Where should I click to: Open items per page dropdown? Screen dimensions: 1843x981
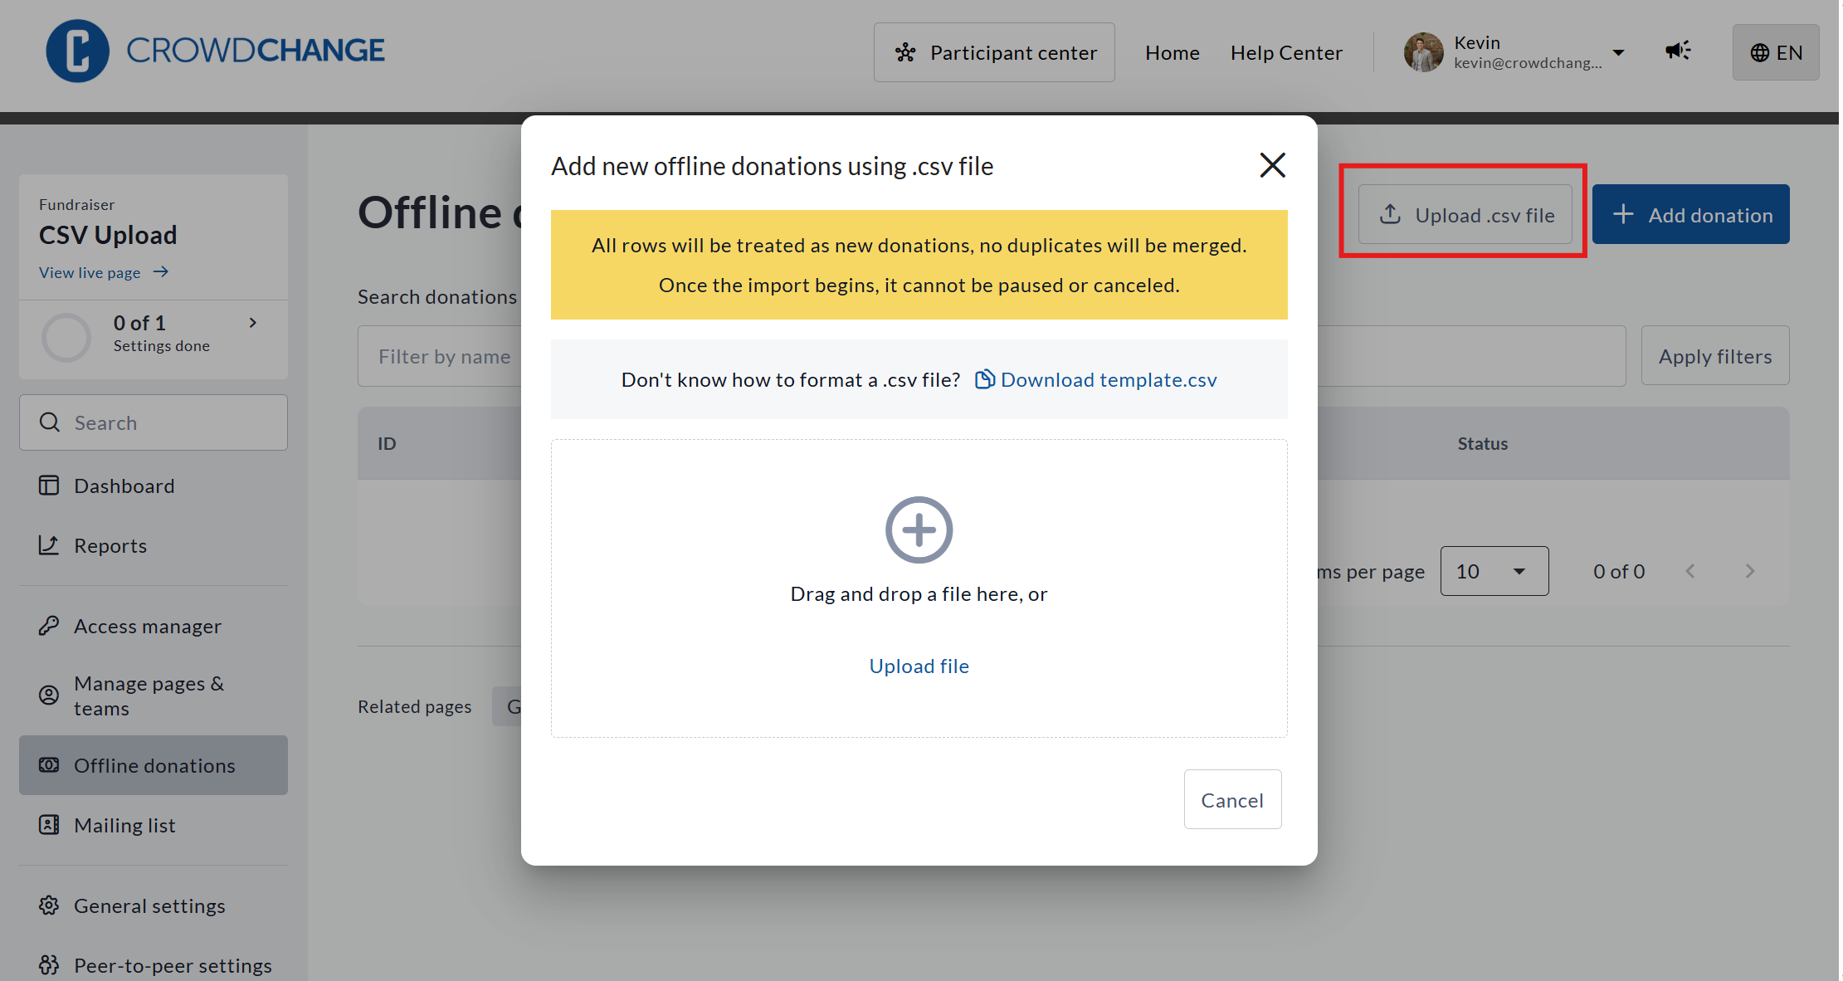coord(1494,571)
